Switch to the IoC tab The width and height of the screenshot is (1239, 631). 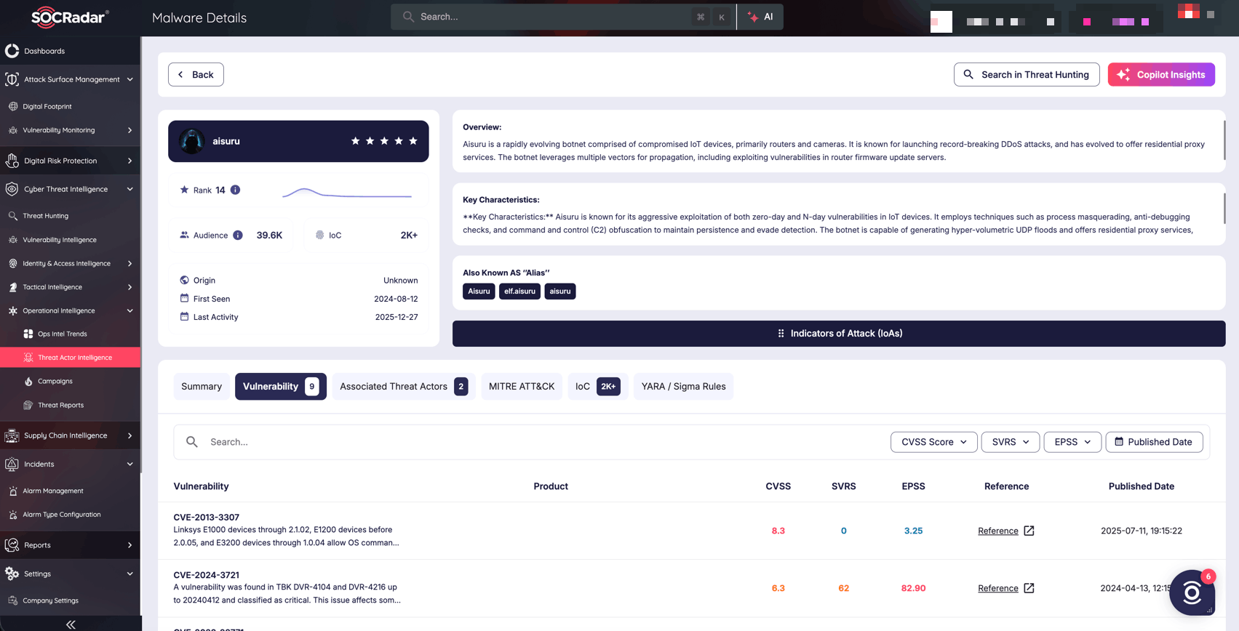pyautogui.click(x=598, y=386)
